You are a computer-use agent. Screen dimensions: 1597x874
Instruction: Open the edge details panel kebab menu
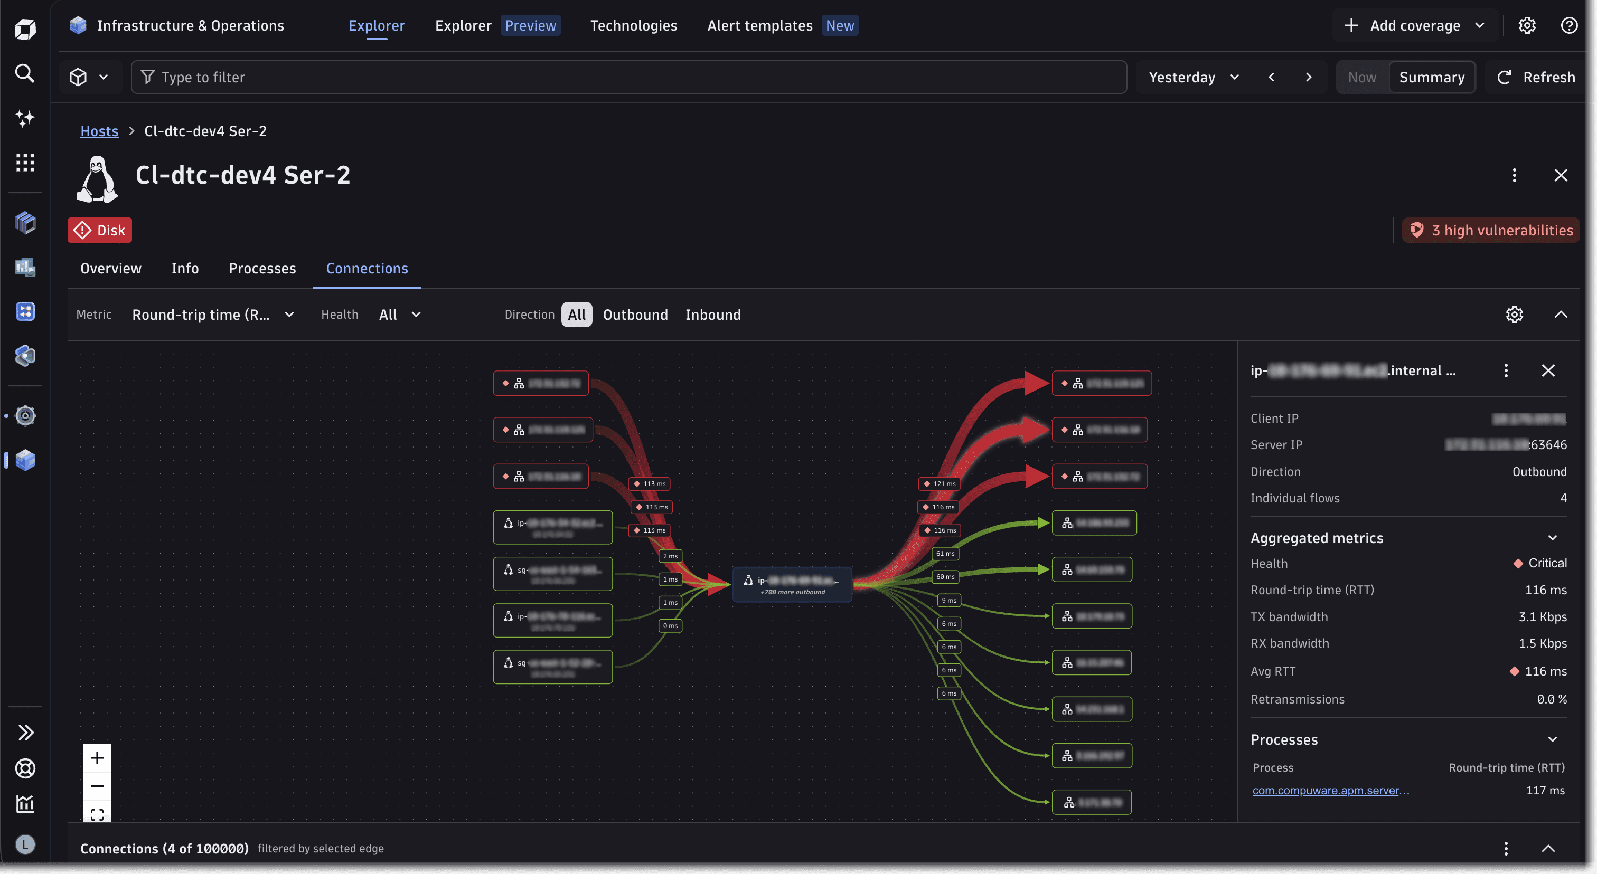click(x=1506, y=370)
